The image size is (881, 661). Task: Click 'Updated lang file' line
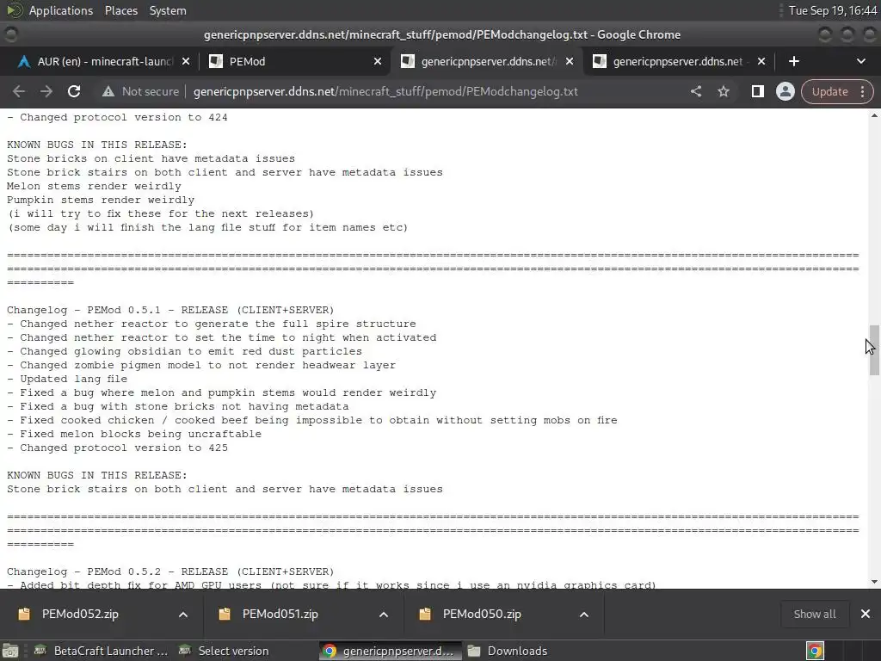[x=67, y=379]
